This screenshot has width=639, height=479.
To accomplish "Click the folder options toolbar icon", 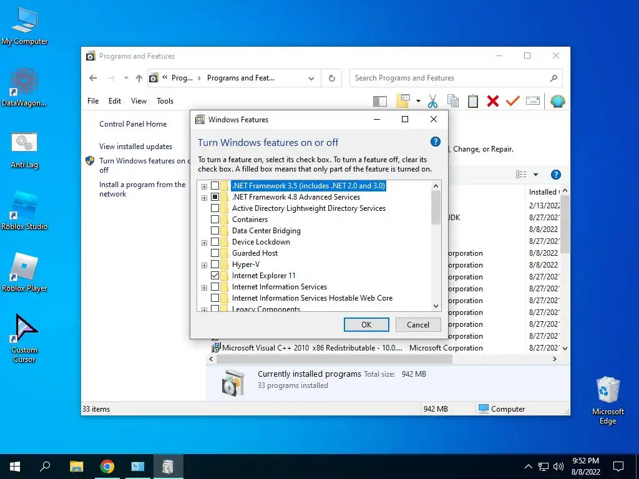I will click(x=402, y=101).
